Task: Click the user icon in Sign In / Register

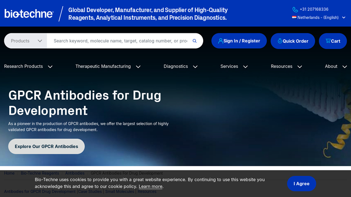Action: click(221, 41)
